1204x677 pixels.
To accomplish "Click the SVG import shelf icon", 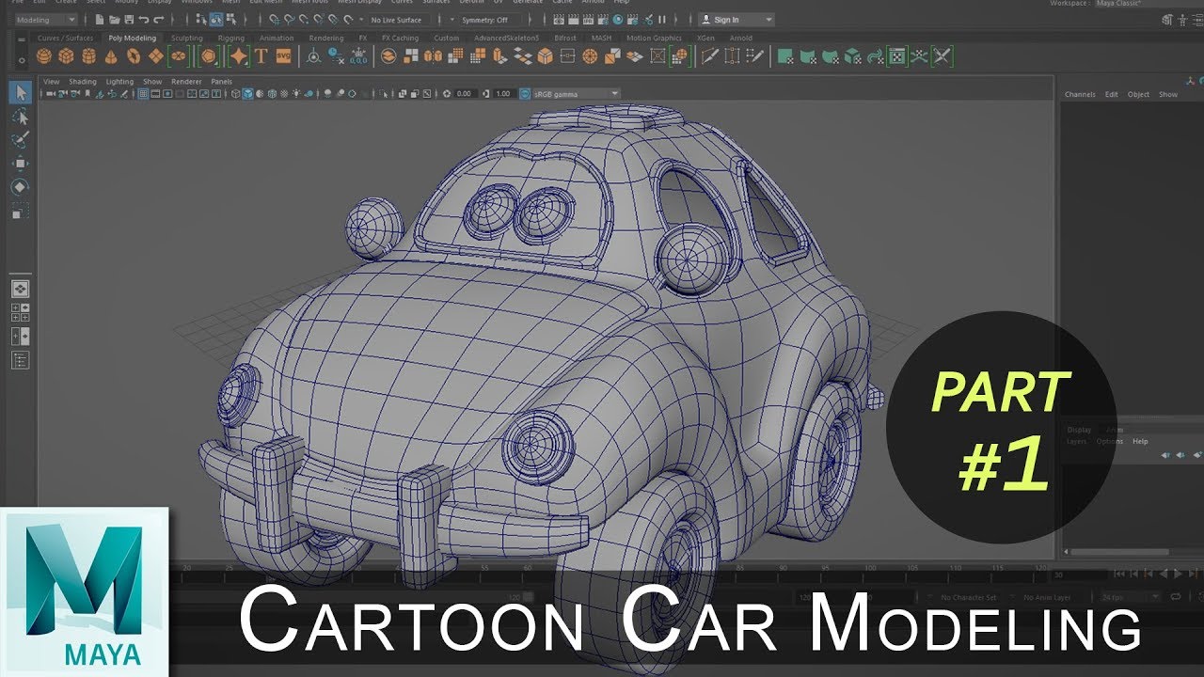I will tap(283, 56).
